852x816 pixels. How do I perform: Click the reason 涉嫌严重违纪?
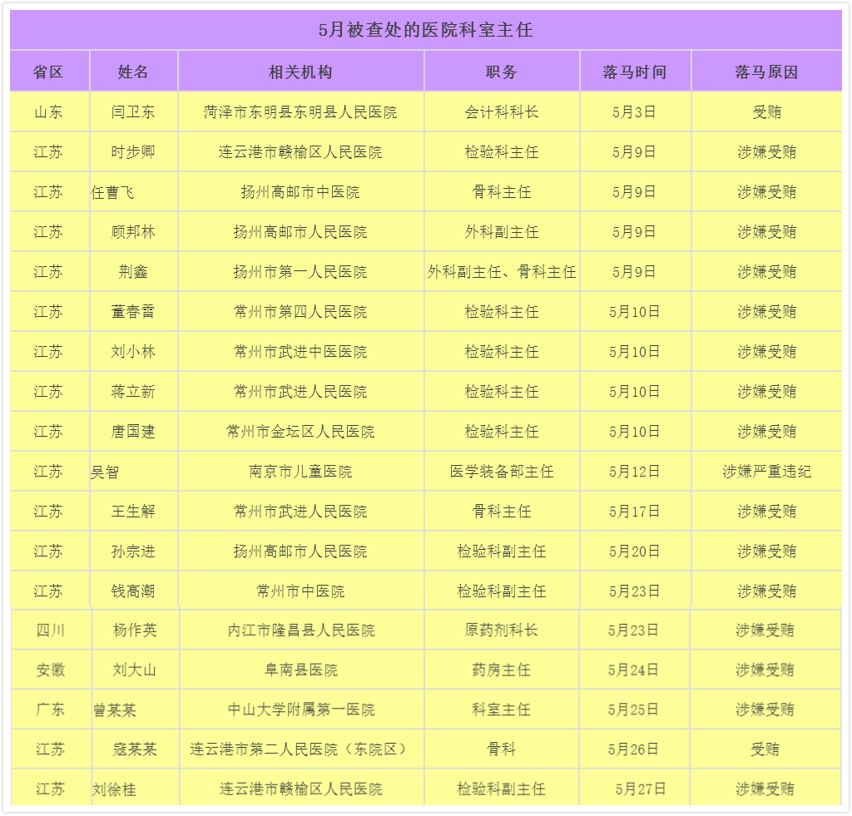pyautogui.click(x=766, y=472)
